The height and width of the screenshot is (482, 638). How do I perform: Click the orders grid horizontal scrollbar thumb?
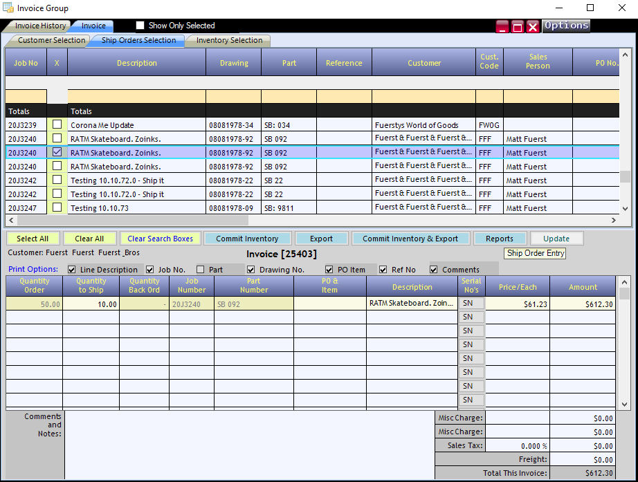click(x=133, y=221)
